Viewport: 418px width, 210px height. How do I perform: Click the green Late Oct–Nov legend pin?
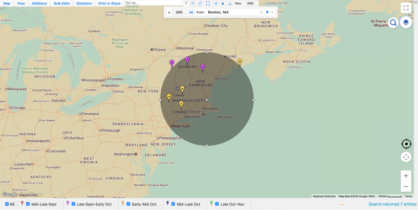(x=211, y=203)
